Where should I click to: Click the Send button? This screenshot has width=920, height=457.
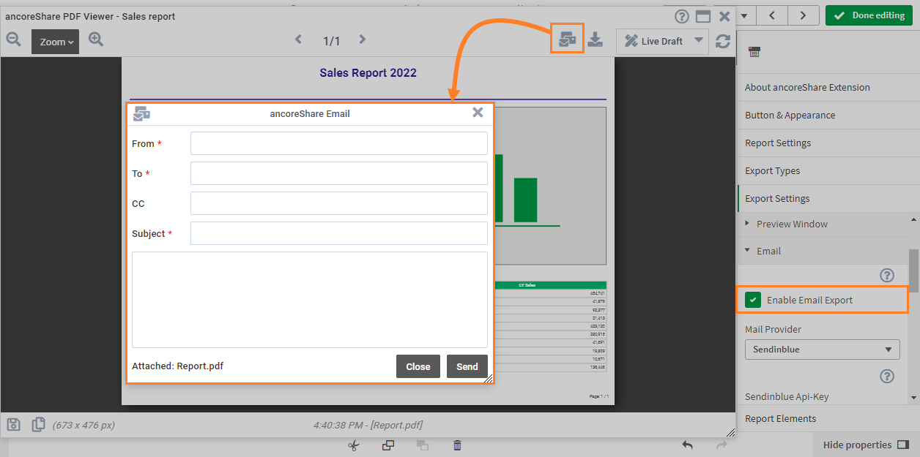click(x=467, y=366)
